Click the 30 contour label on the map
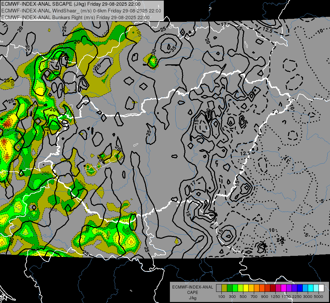This screenshot has width=330, height=303. (154, 51)
